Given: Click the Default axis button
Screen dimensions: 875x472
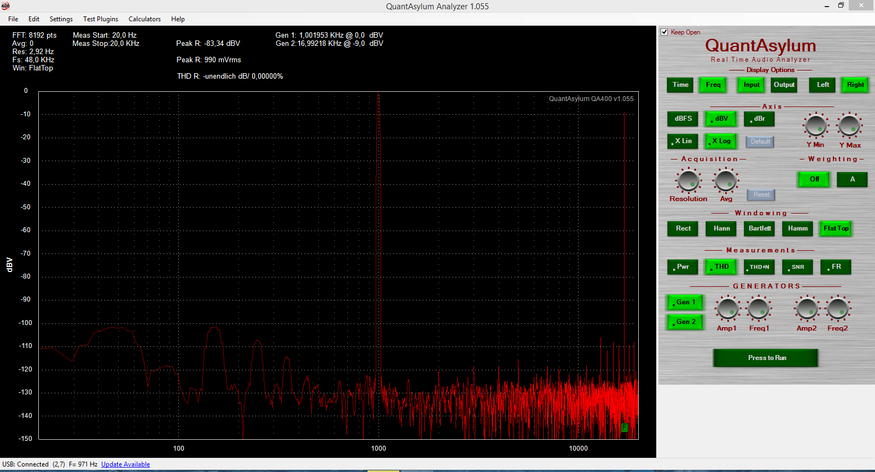Looking at the screenshot, I should pyautogui.click(x=760, y=141).
